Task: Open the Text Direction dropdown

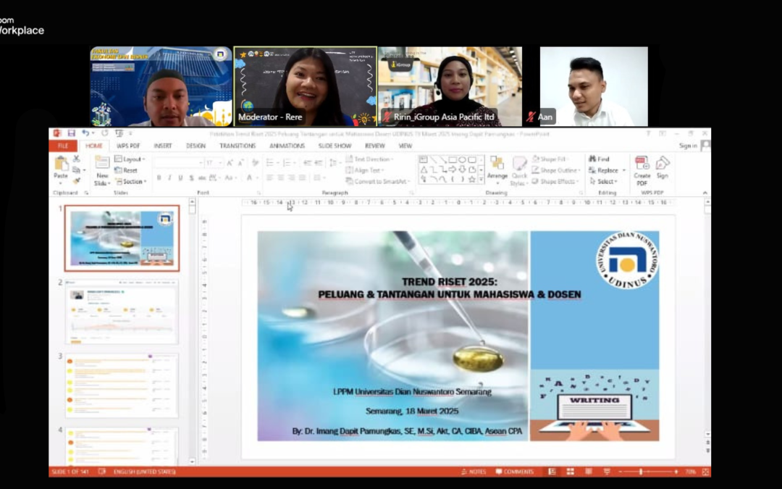Action: 369,159
